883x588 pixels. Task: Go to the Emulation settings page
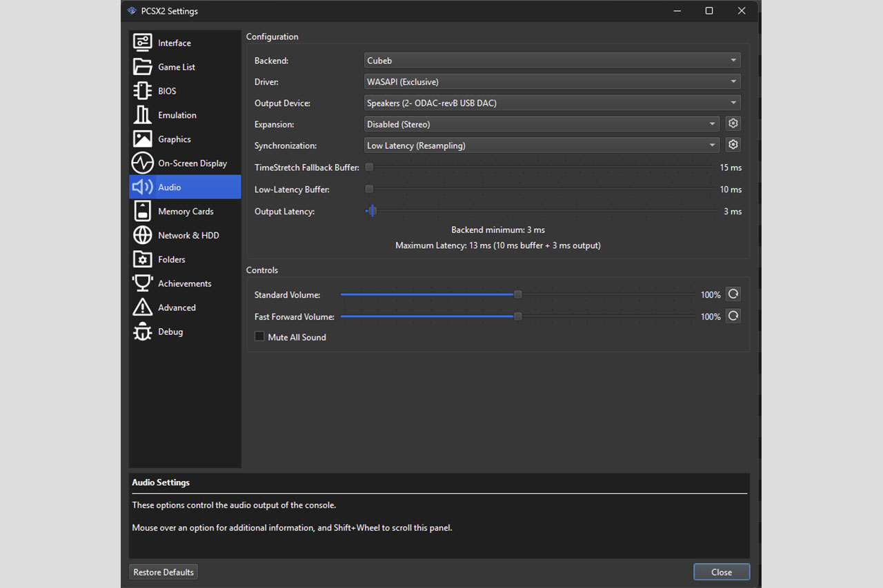185,115
